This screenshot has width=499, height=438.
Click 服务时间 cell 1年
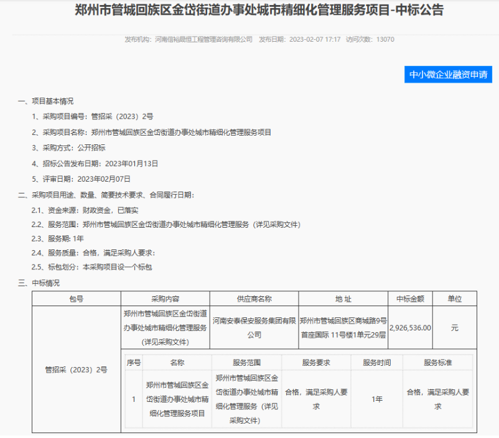377,399
